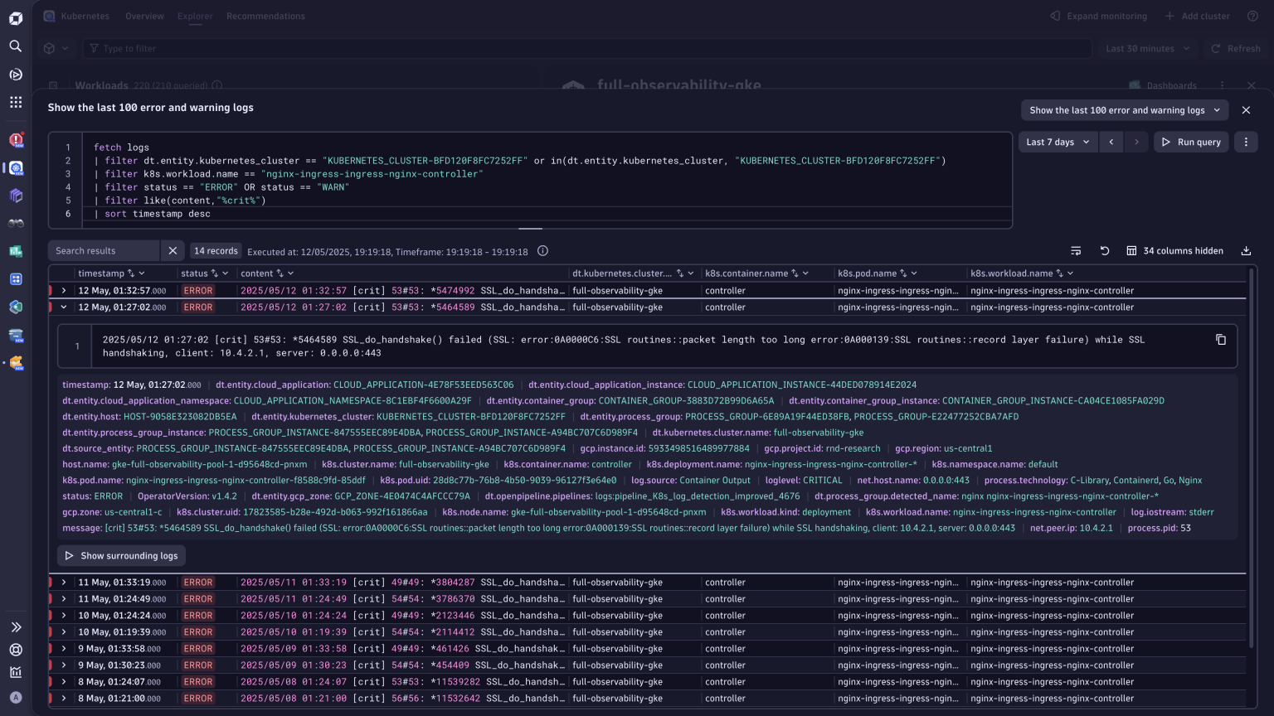Image resolution: width=1274 pixels, height=716 pixels.
Task: Open the 34 columns hidden settings
Action: point(1174,251)
